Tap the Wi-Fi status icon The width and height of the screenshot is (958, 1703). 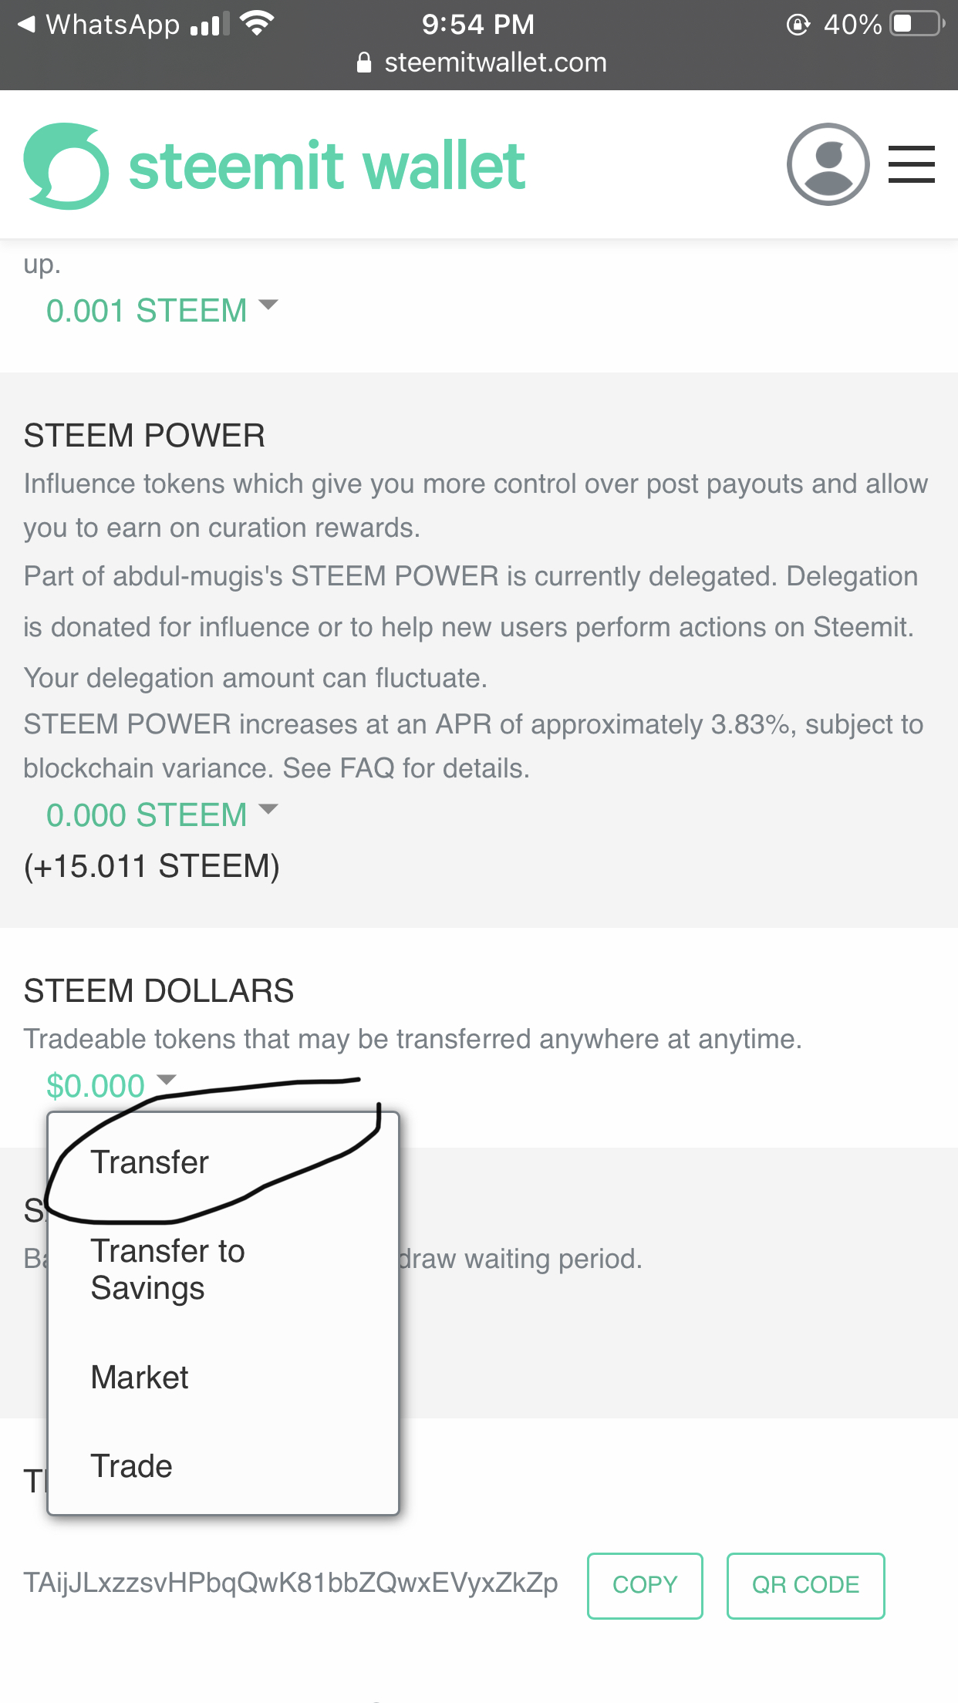pos(258,24)
